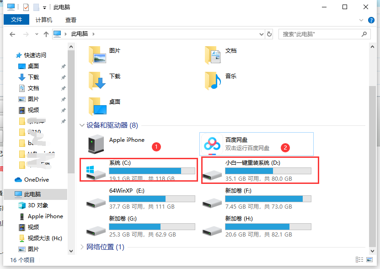
Task: Open the address bar history dropdown
Action: 260,34
